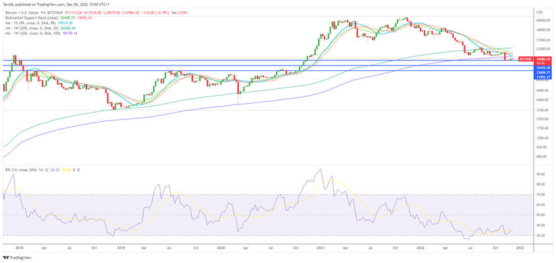Click the 70.00 RSI axis label
This screenshot has width=556, height=263.
coord(541,195)
